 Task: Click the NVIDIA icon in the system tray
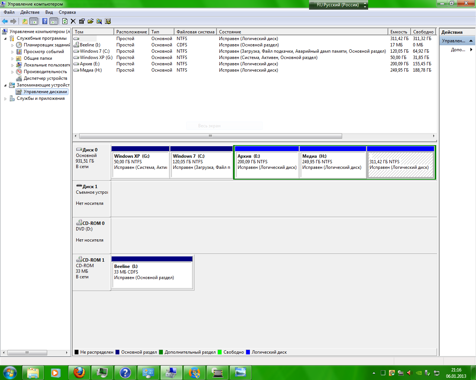pos(419,373)
